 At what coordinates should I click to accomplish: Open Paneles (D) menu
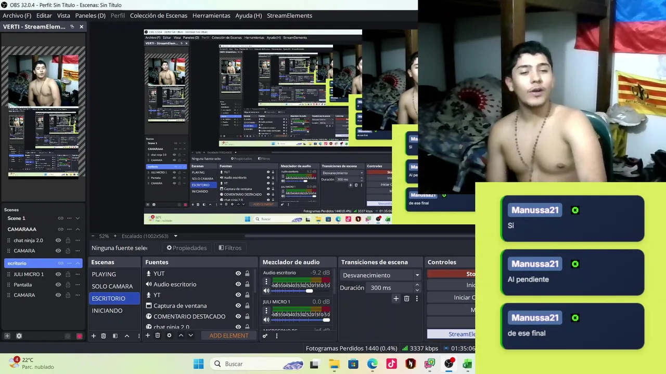[90, 16]
